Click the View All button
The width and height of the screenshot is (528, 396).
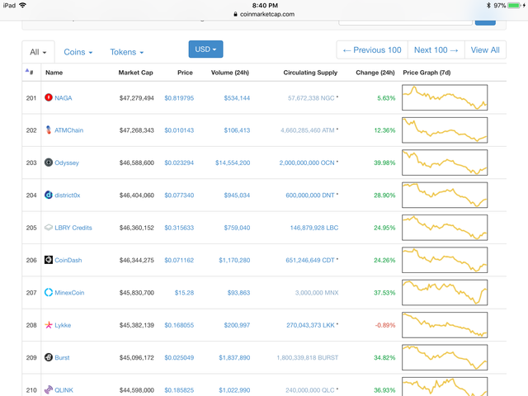pyautogui.click(x=485, y=50)
